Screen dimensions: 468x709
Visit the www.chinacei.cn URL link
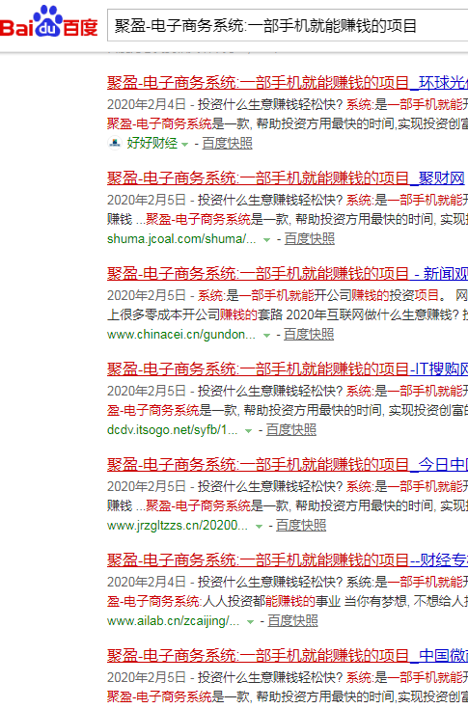(x=180, y=334)
